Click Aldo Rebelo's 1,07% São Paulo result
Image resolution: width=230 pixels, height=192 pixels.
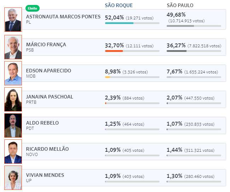(x=174, y=124)
